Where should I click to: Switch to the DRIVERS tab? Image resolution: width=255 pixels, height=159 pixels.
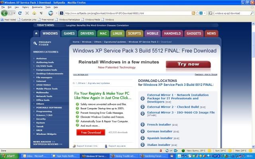pos(87,33)
